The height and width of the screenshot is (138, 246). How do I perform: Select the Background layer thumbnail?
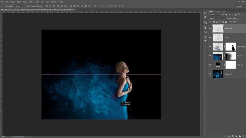pos(218,74)
